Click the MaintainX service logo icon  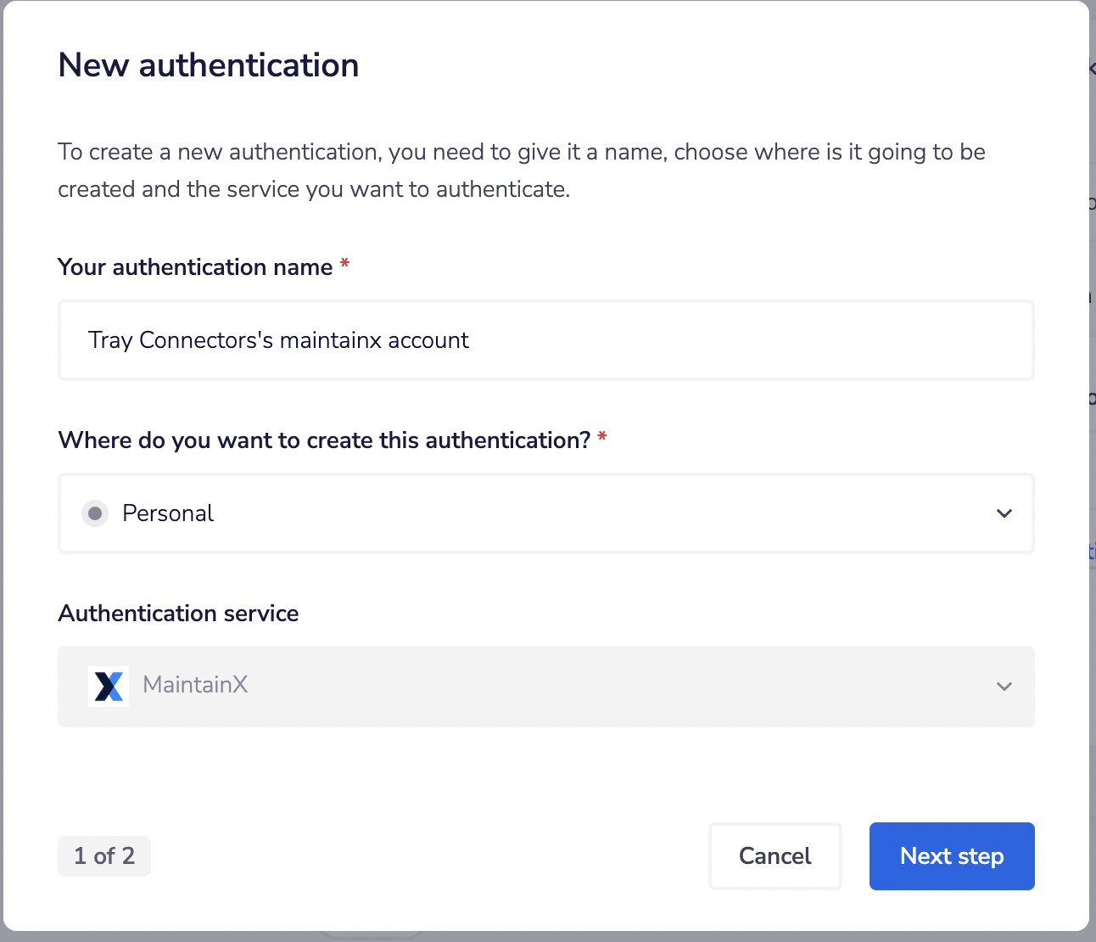(108, 686)
